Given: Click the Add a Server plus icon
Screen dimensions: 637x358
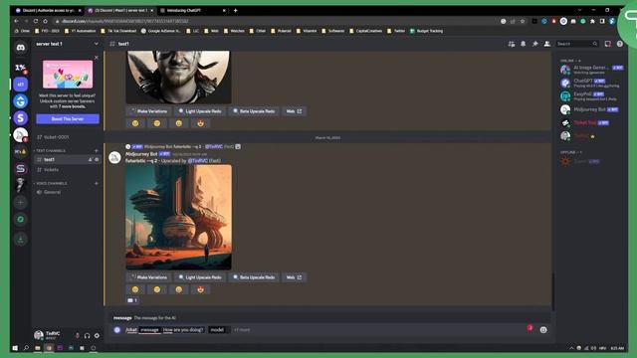Looking at the screenshot, I should click(20, 202).
